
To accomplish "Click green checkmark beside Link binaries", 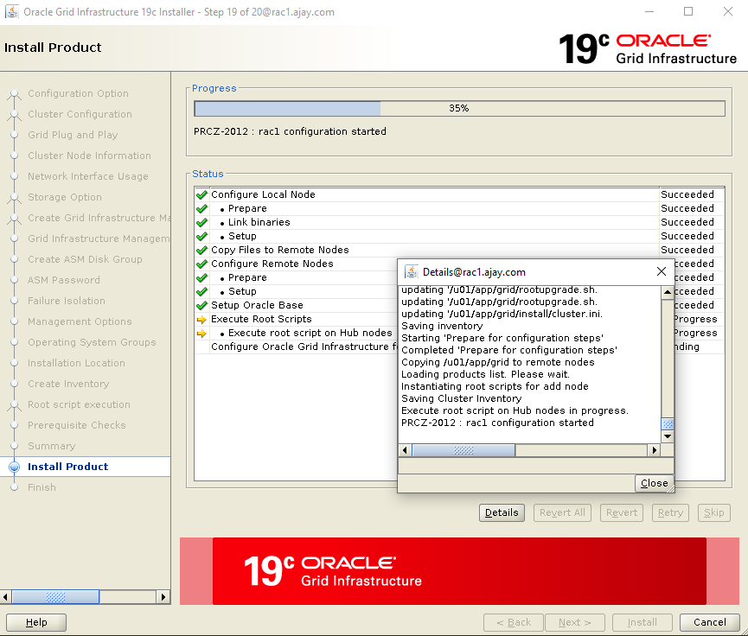I will point(201,222).
